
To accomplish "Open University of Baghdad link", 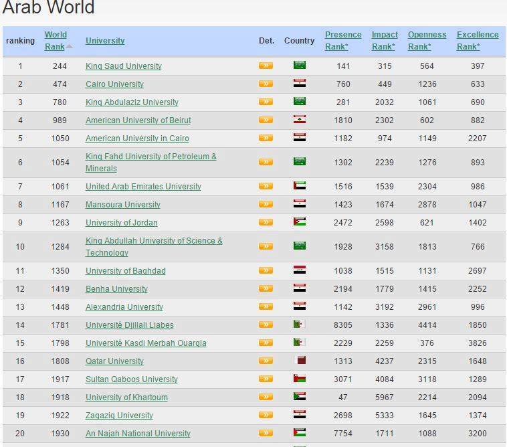I will pyautogui.click(x=126, y=271).
